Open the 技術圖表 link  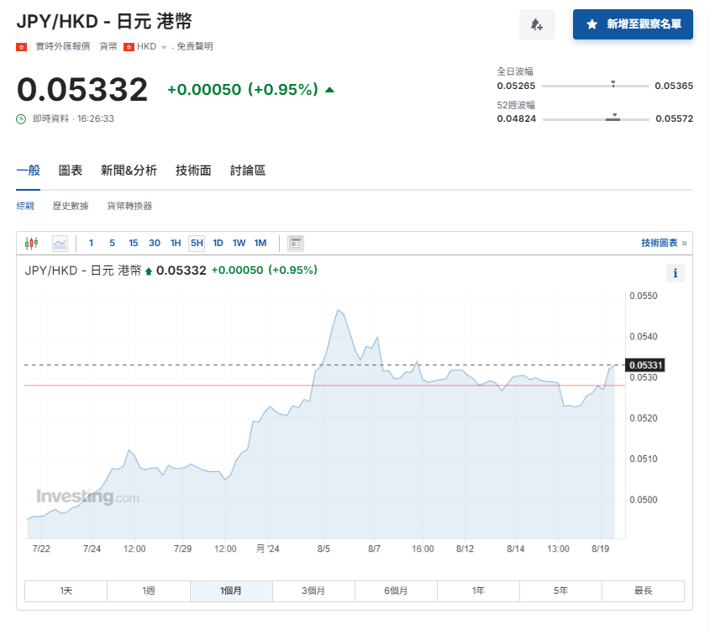663,243
